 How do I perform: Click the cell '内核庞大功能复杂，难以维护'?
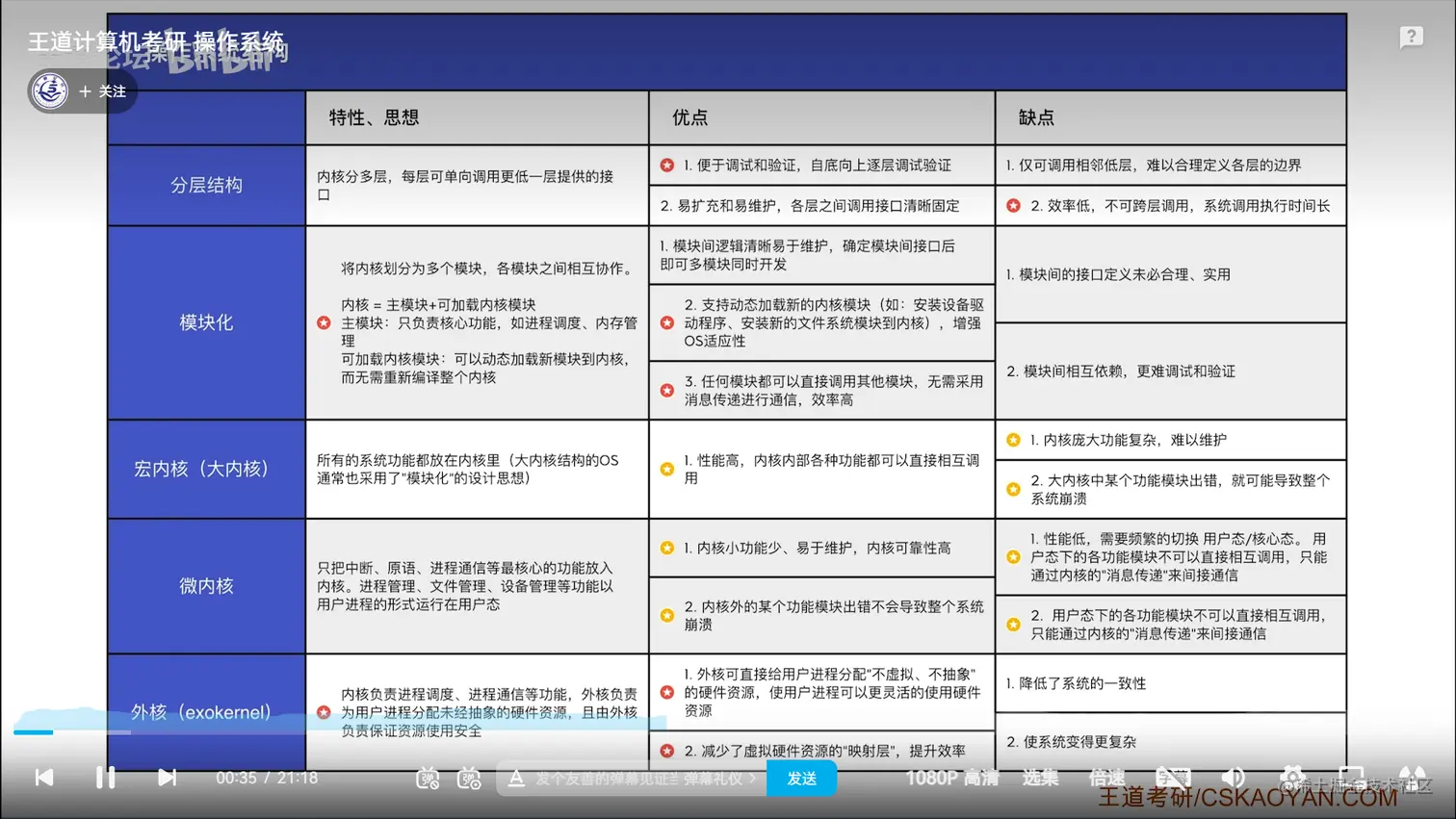1170,440
